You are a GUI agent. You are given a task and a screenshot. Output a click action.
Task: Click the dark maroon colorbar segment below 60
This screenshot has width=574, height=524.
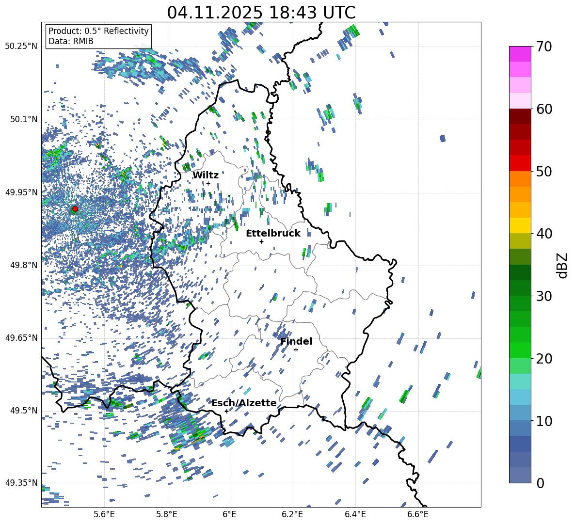pyautogui.click(x=520, y=116)
